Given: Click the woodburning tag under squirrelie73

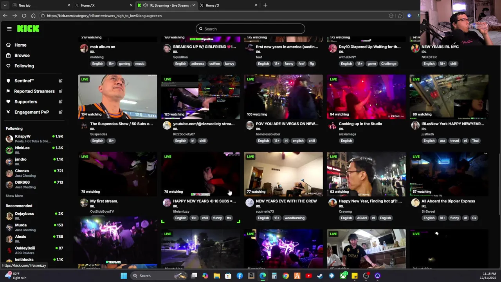Looking at the screenshot, I should pos(294,218).
